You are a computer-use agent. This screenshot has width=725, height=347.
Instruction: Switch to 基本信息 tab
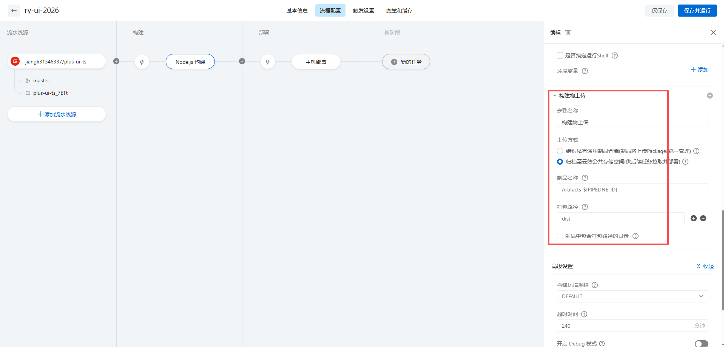[x=297, y=11]
